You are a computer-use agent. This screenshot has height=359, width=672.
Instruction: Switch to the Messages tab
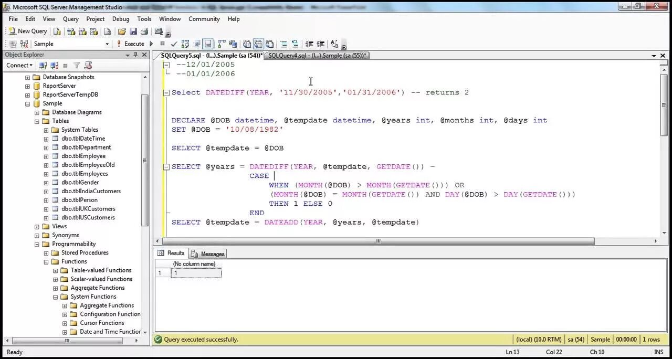click(208, 254)
